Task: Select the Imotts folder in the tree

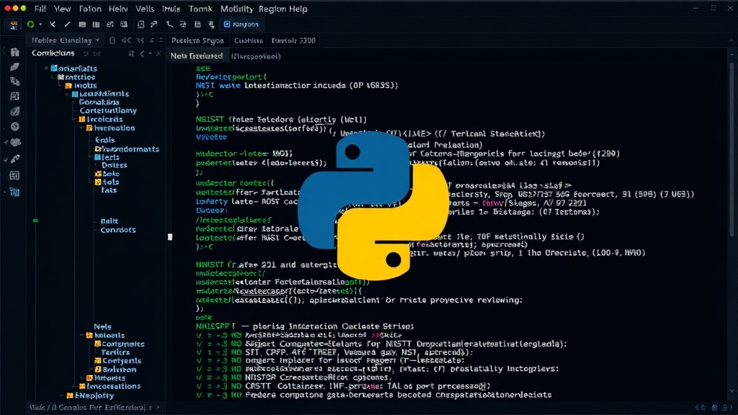Action: point(81,86)
